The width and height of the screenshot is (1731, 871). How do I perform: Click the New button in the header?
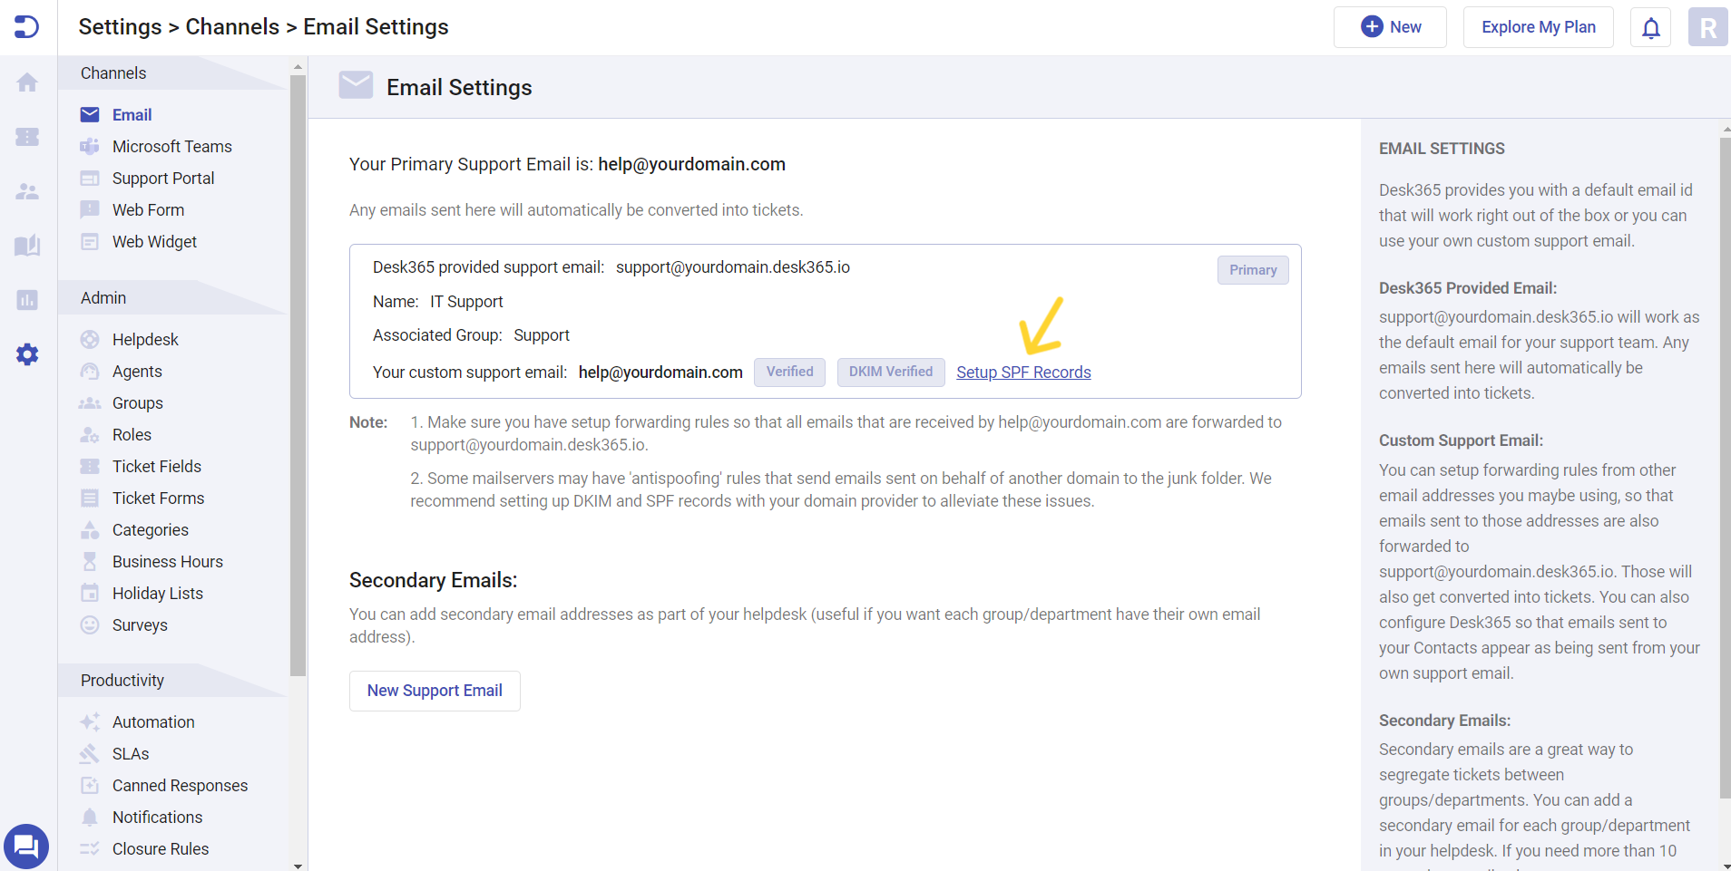pyautogui.click(x=1390, y=26)
